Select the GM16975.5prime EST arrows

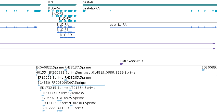59,101
